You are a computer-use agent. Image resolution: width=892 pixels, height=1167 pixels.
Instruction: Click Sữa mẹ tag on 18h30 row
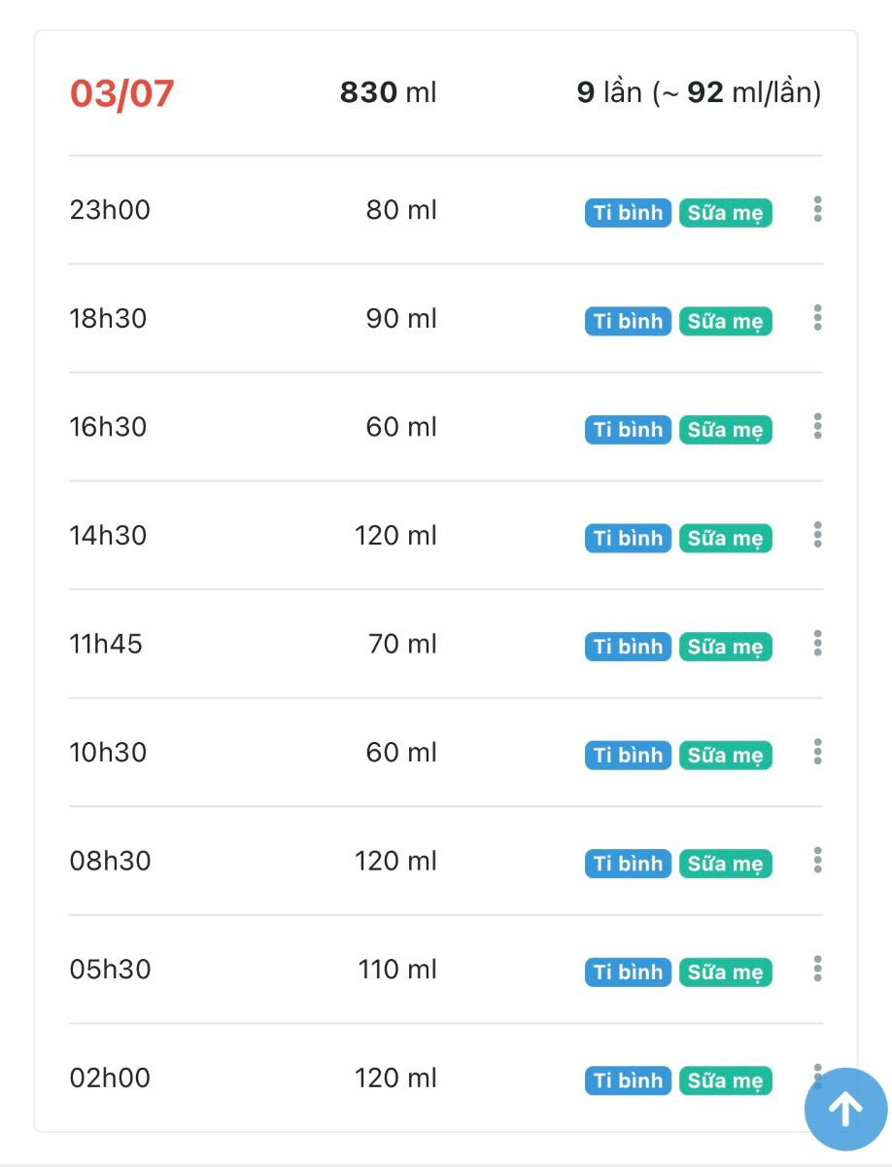(725, 322)
